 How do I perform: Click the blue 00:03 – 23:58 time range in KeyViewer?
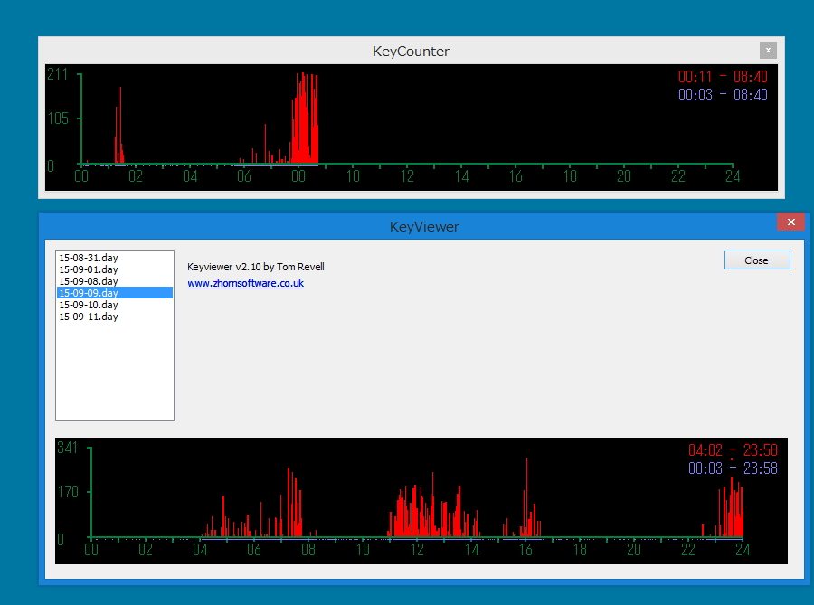(x=733, y=468)
